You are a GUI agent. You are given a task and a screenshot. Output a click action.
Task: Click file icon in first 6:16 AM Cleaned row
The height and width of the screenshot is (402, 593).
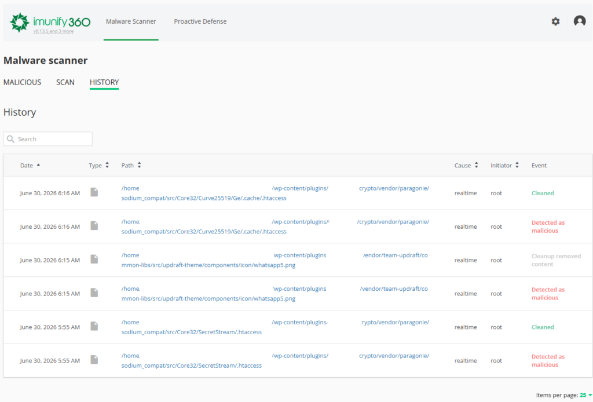(94, 192)
